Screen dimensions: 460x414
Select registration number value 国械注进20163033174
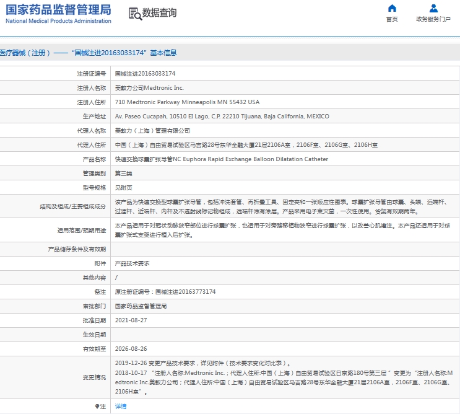tap(145, 74)
